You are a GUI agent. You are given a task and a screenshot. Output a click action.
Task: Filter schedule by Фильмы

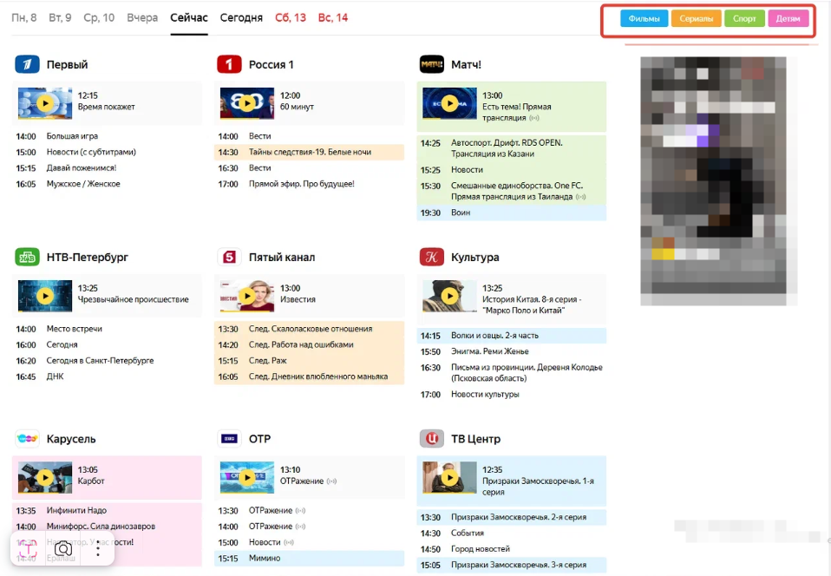tap(644, 18)
